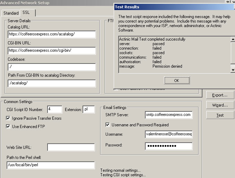The width and height of the screenshot is (235, 178).
Task: Toggle Ignore Passive Transfer Errors checkbox
Action: coord(8,118)
